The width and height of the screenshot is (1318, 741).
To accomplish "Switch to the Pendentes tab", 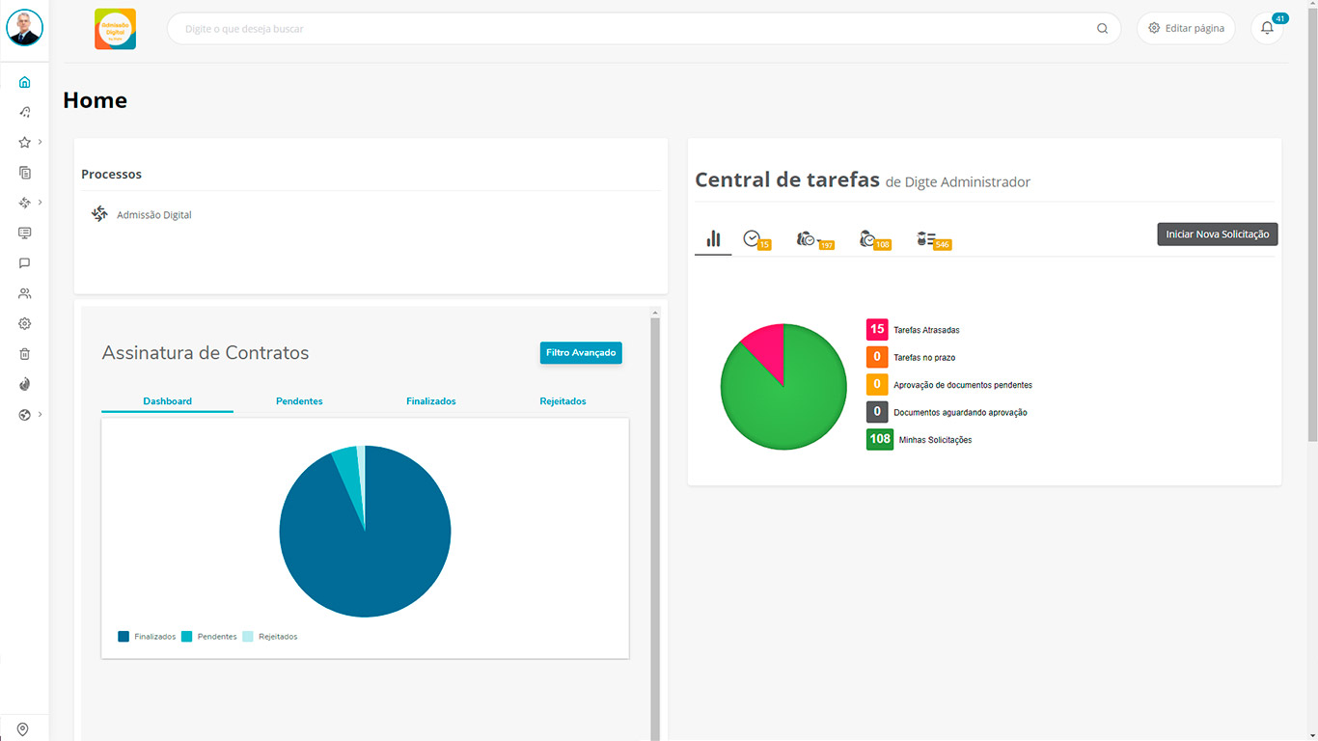I will (299, 401).
